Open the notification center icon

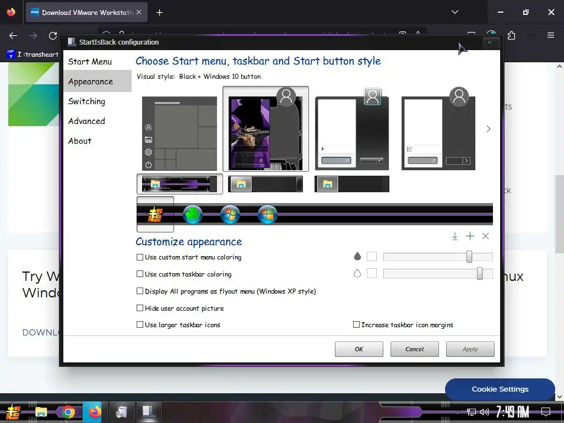point(546,412)
